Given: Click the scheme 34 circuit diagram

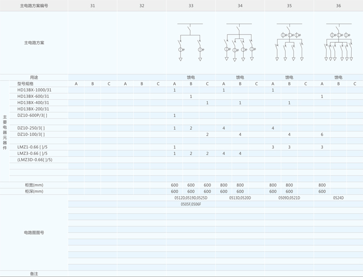Looking at the screenshot, I should click(x=239, y=42).
